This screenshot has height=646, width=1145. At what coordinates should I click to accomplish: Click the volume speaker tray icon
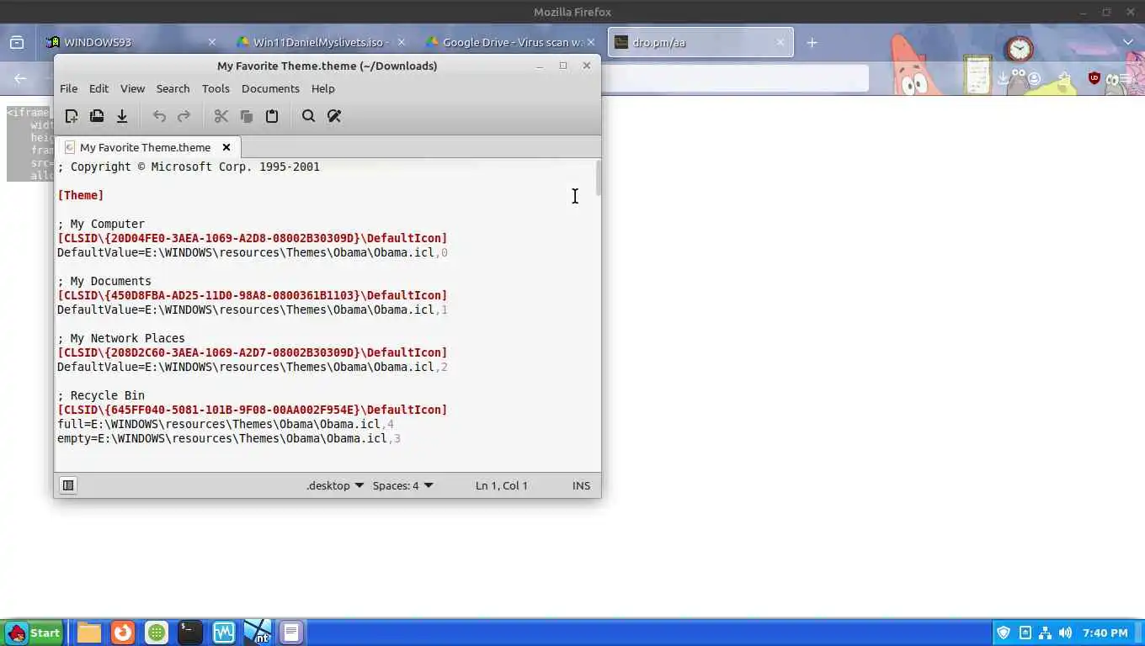pos(1065,633)
